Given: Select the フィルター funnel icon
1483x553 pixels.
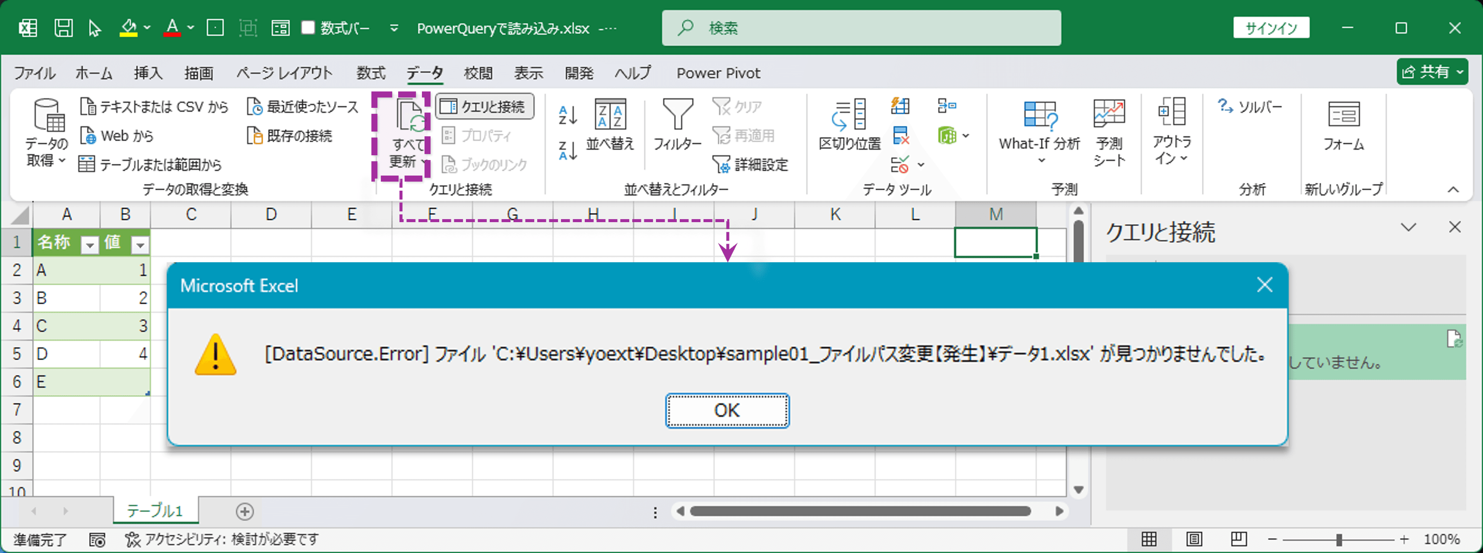Looking at the screenshot, I should (677, 124).
